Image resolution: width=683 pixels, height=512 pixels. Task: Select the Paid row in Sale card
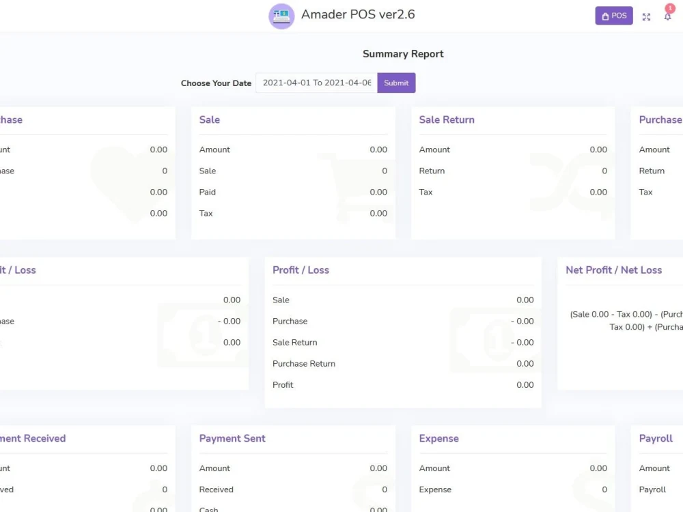[293, 192]
